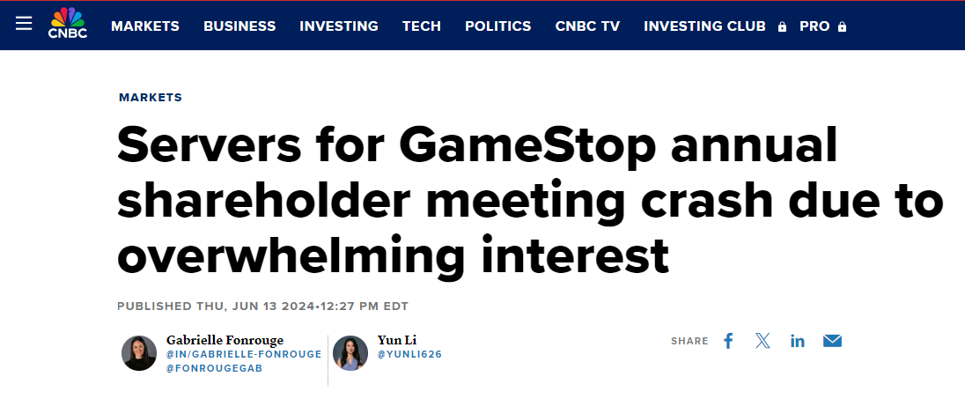965x399 pixels.
Task: Open the Politics section
Action: (x=498, y=26)
